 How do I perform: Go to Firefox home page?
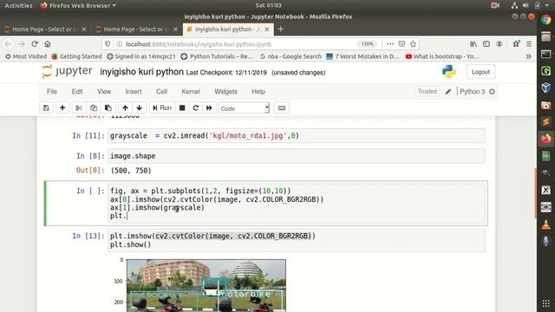coord(48,44)
